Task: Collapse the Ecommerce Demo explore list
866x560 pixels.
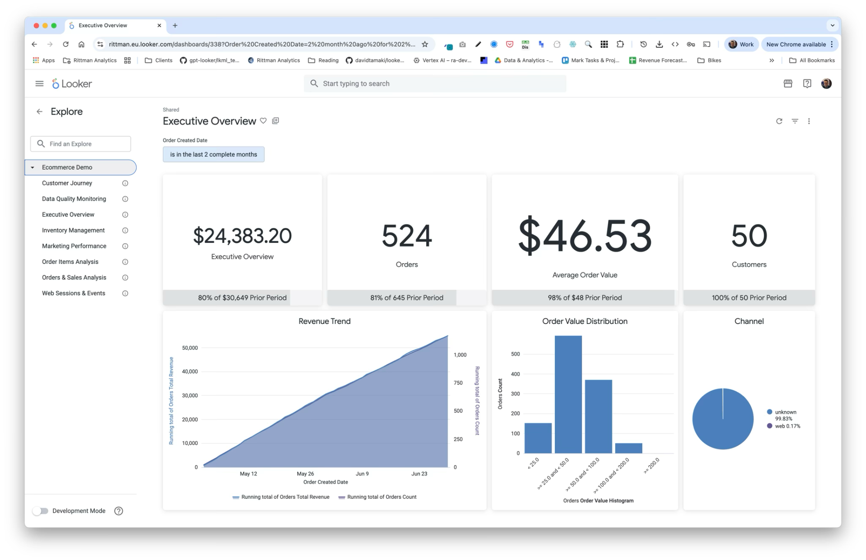Action: click(32, 167)
